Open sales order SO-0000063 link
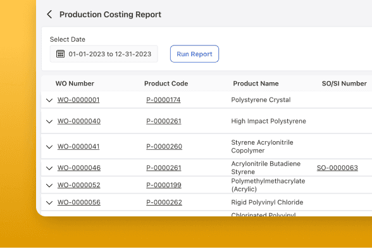 coord(337,168)
